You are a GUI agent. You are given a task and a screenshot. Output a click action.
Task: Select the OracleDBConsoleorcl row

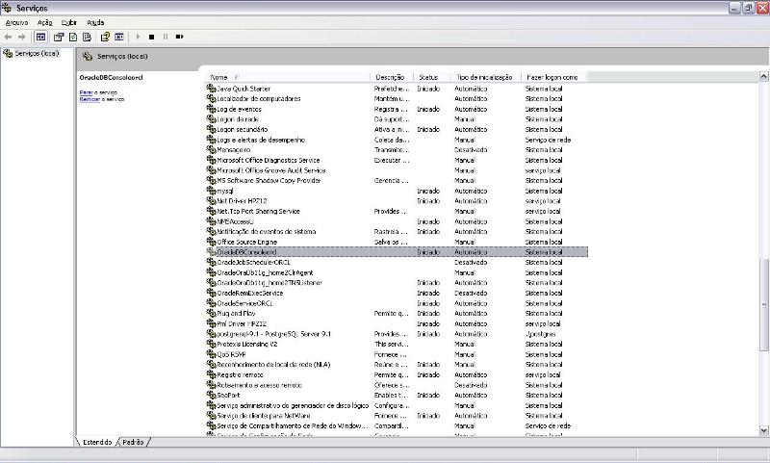pos(397,252)
